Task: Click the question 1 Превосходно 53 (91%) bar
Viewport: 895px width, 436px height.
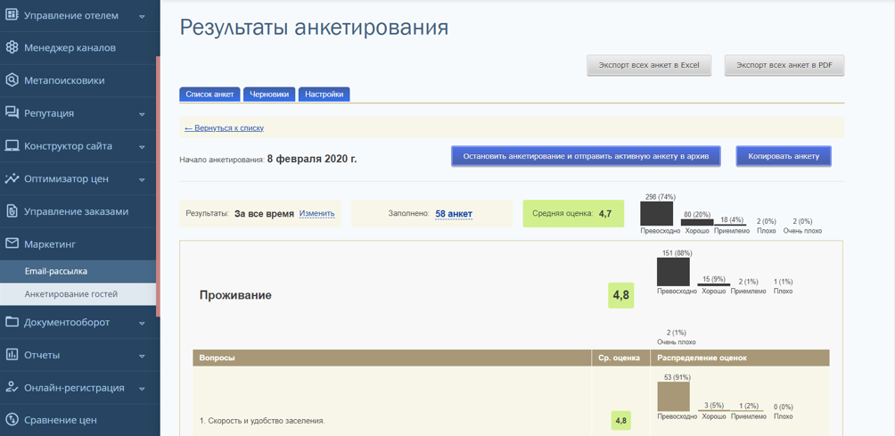Action: [674, 397]
